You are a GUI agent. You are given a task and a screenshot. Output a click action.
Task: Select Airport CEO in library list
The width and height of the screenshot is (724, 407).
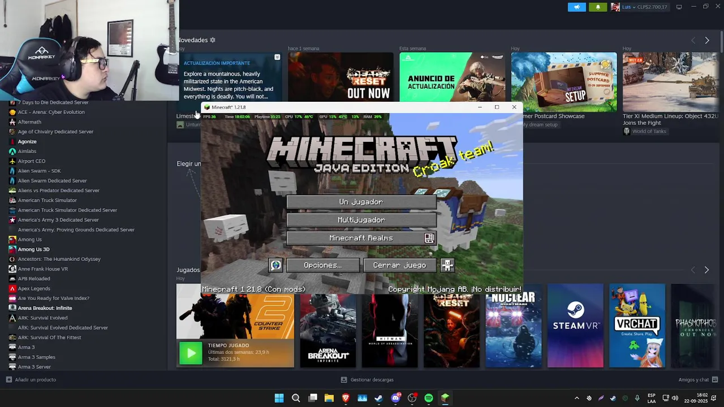[32, 161]
